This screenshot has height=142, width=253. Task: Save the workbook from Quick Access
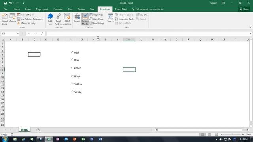tap(5, 3)
